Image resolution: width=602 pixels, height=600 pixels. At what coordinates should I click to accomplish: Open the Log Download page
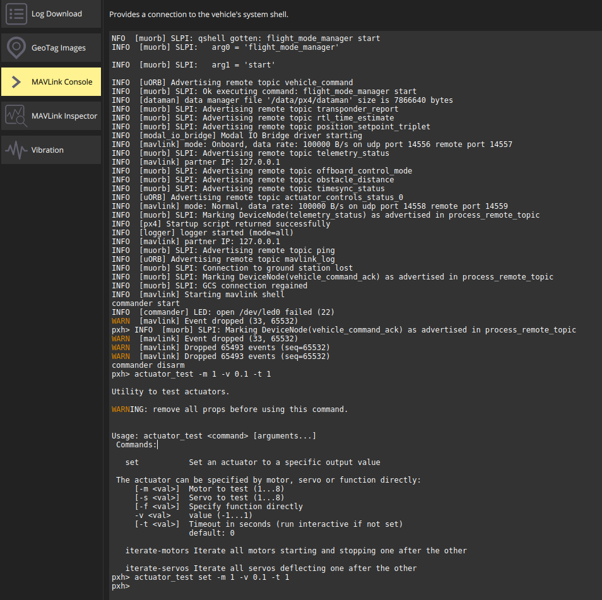click(51, 14)
